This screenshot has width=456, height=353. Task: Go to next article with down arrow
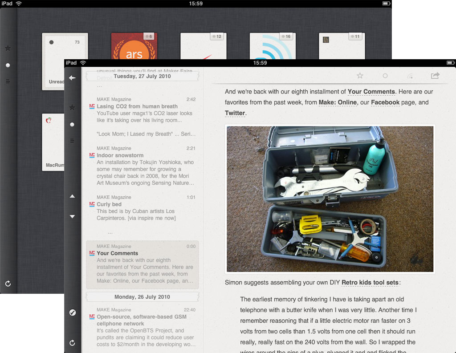[73, 216]
